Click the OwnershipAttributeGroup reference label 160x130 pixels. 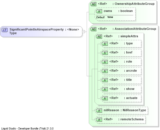point(135,4)
